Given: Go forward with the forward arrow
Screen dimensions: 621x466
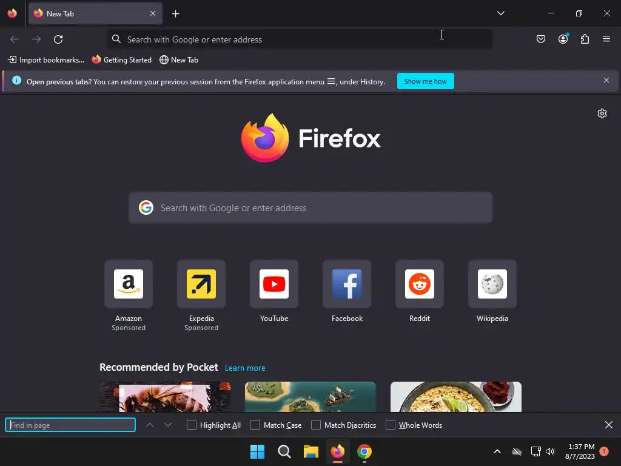Looking at the screenshot, I should 36,39.
